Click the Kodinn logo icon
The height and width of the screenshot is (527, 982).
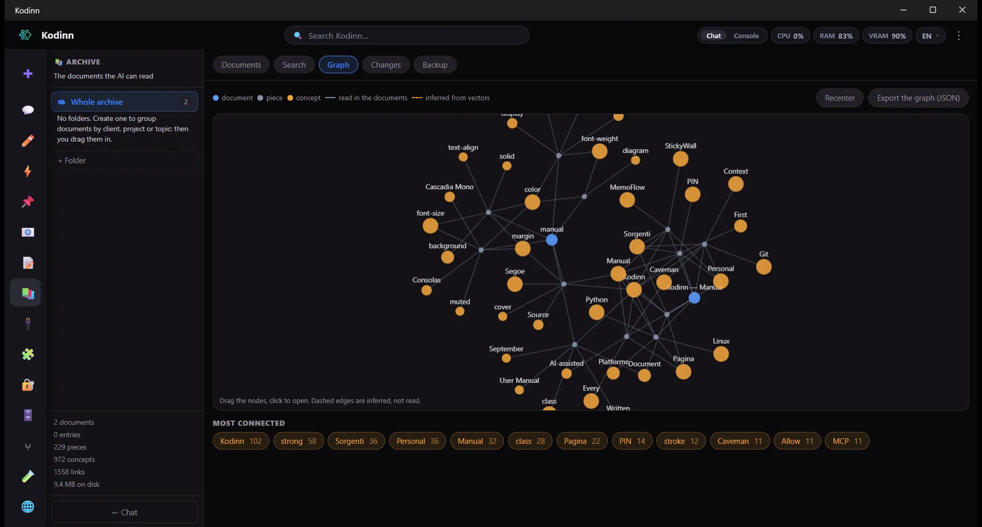25,35
